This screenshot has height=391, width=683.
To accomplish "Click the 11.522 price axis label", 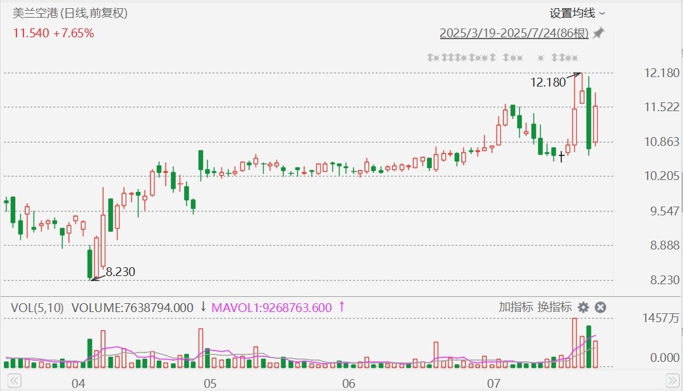I will tap(661, 107).
